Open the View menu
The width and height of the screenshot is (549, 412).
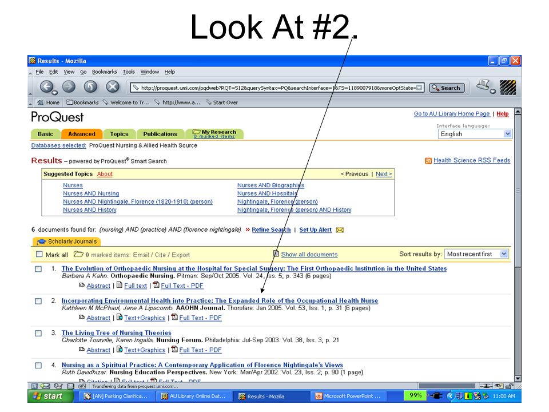[69, 72]
